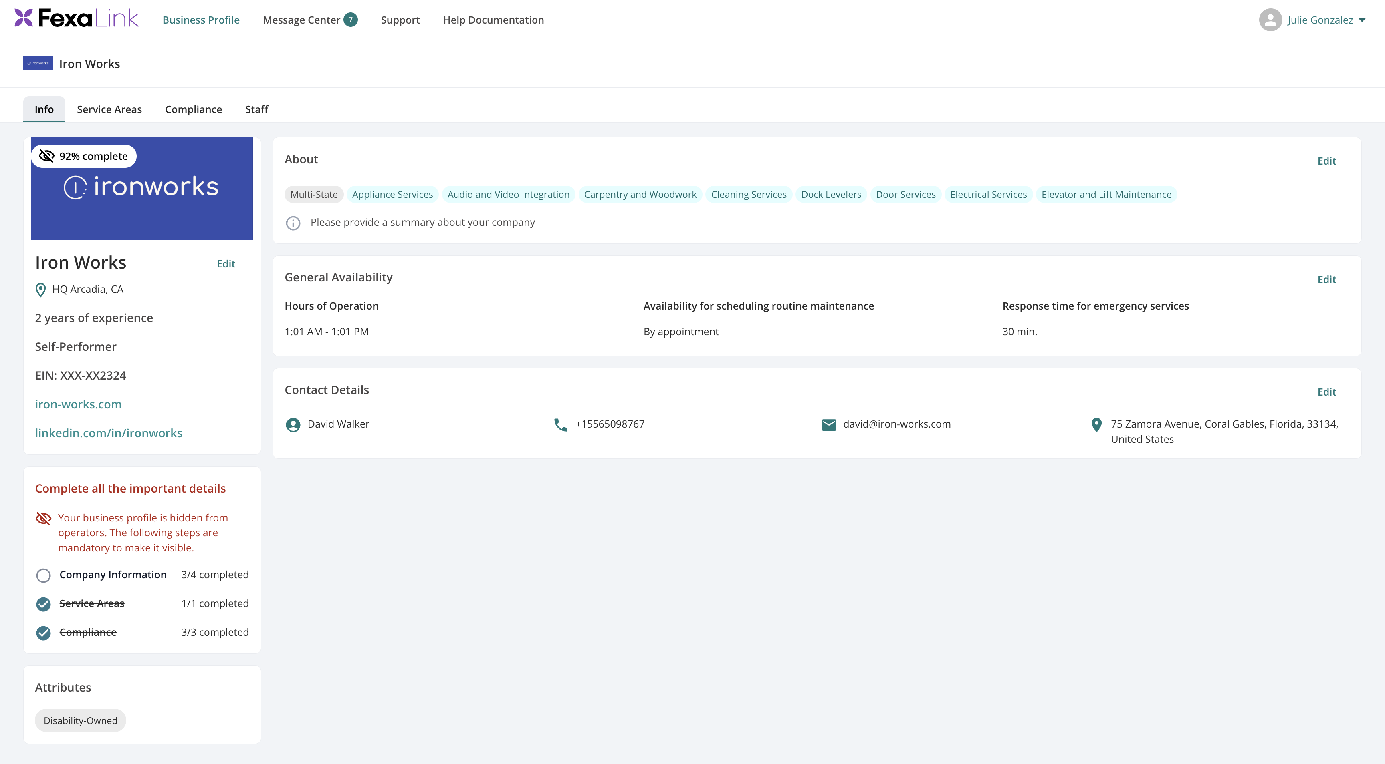Edit the About section

1326,161
